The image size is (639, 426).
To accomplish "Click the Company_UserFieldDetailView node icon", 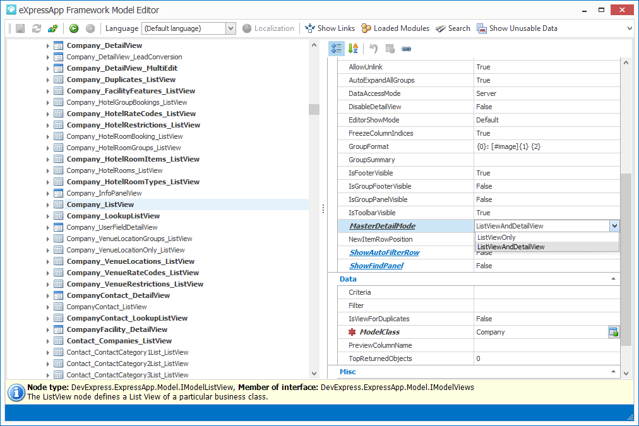I will [58, 227].
